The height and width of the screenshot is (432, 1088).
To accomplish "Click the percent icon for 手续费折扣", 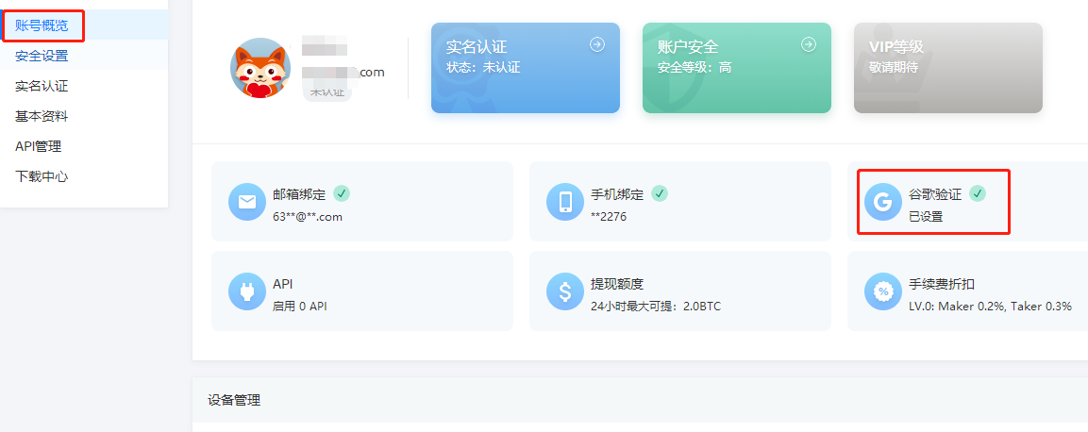I will (x=883, y=291).
